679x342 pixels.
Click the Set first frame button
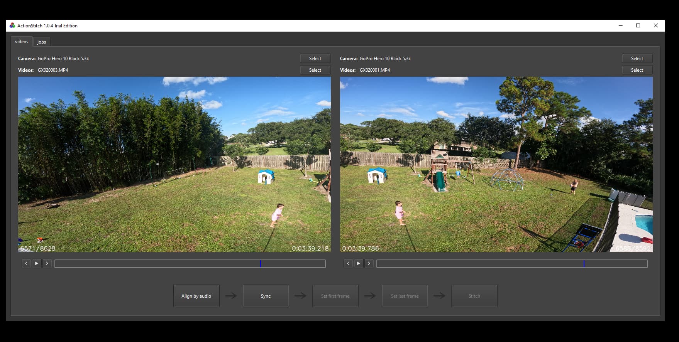(335, 296)
